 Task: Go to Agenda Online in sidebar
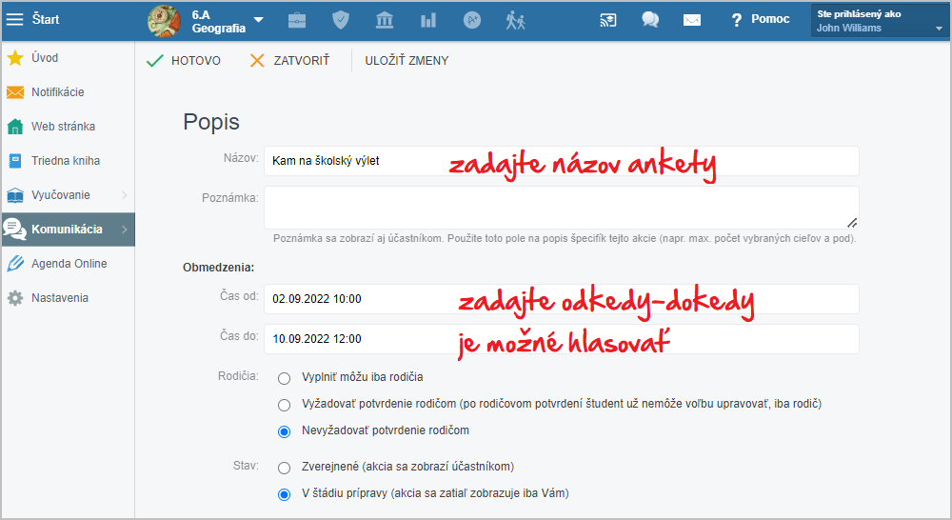[x=69, y=264]
